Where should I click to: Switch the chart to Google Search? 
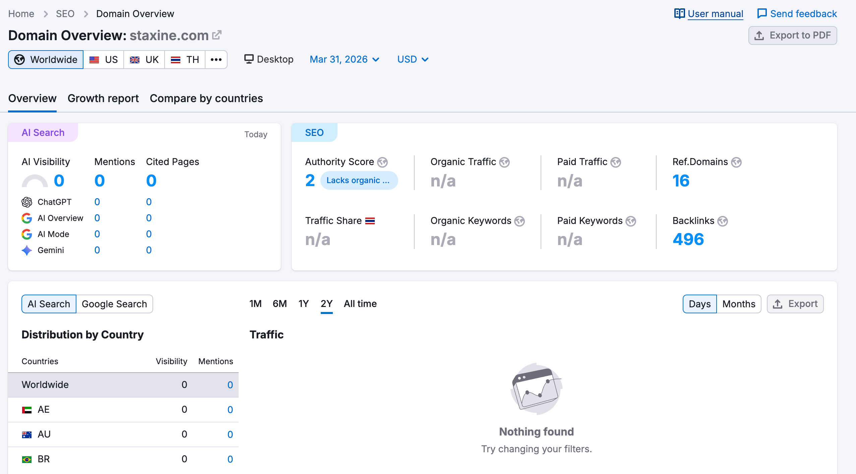(x=114, y=304)
